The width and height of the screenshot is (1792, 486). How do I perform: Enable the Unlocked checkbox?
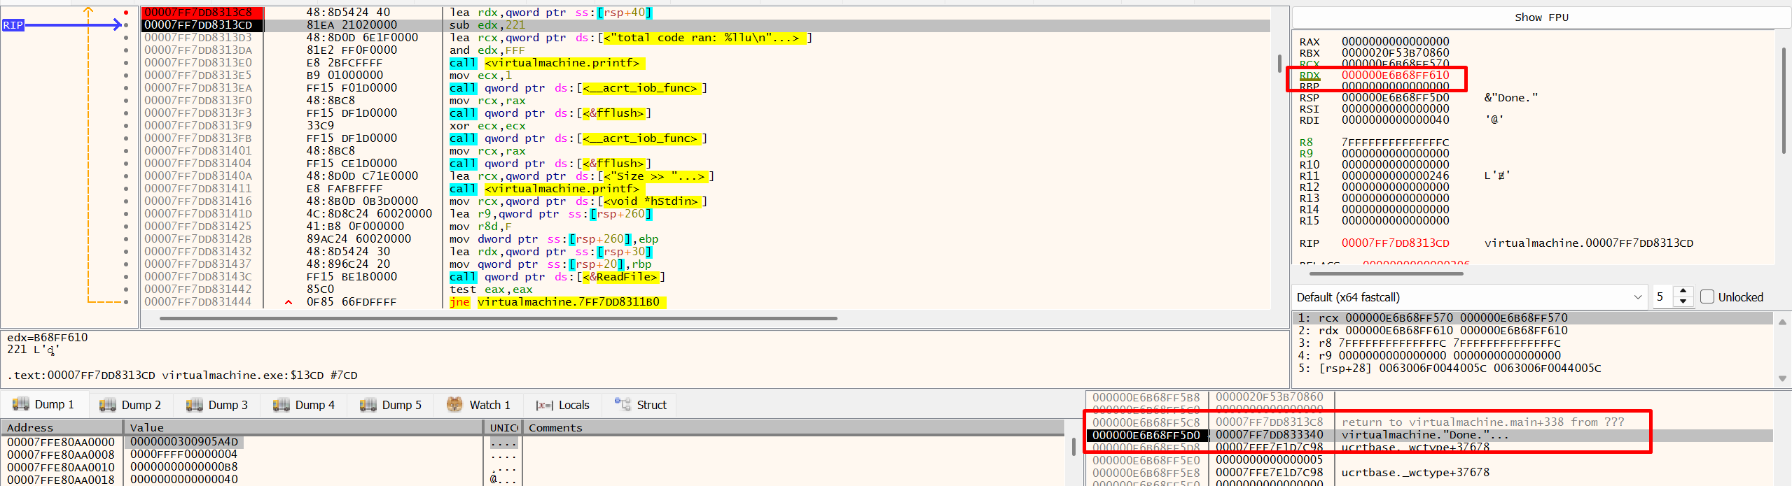[1707, 297]
